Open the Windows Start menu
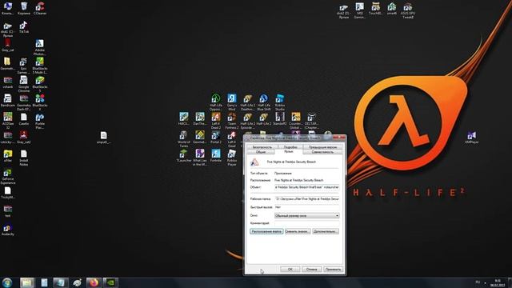Viewport: 512px width, 288px height. pos(7,282)
